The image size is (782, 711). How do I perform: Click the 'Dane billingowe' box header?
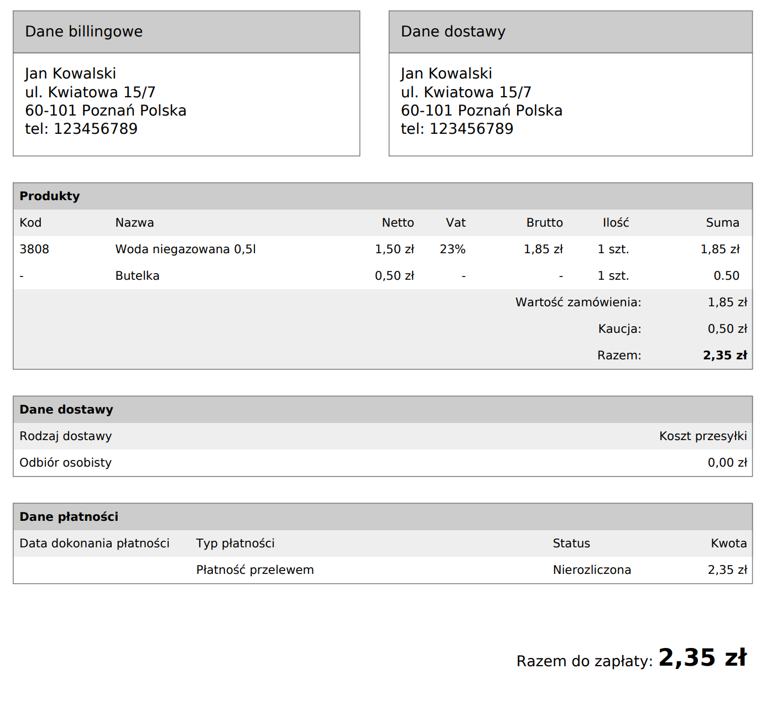84,32
